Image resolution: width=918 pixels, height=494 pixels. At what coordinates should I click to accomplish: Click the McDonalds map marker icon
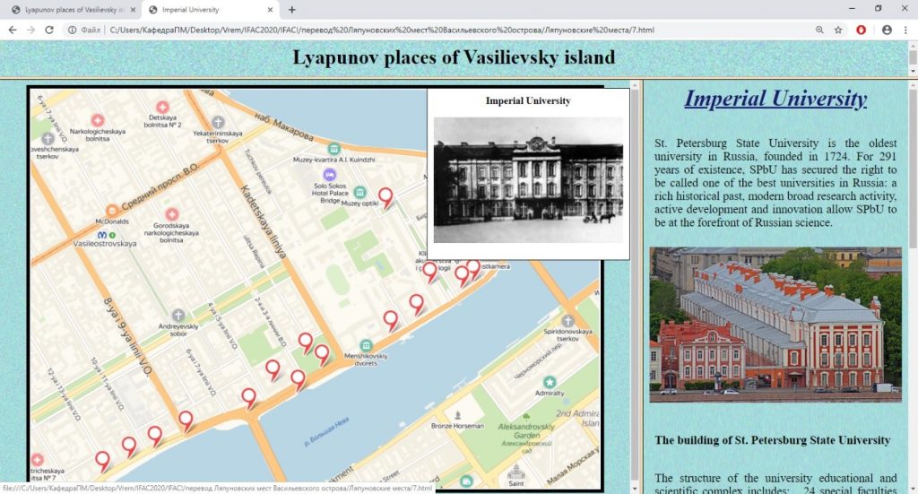pyautogui.click(x=111, y=210)
